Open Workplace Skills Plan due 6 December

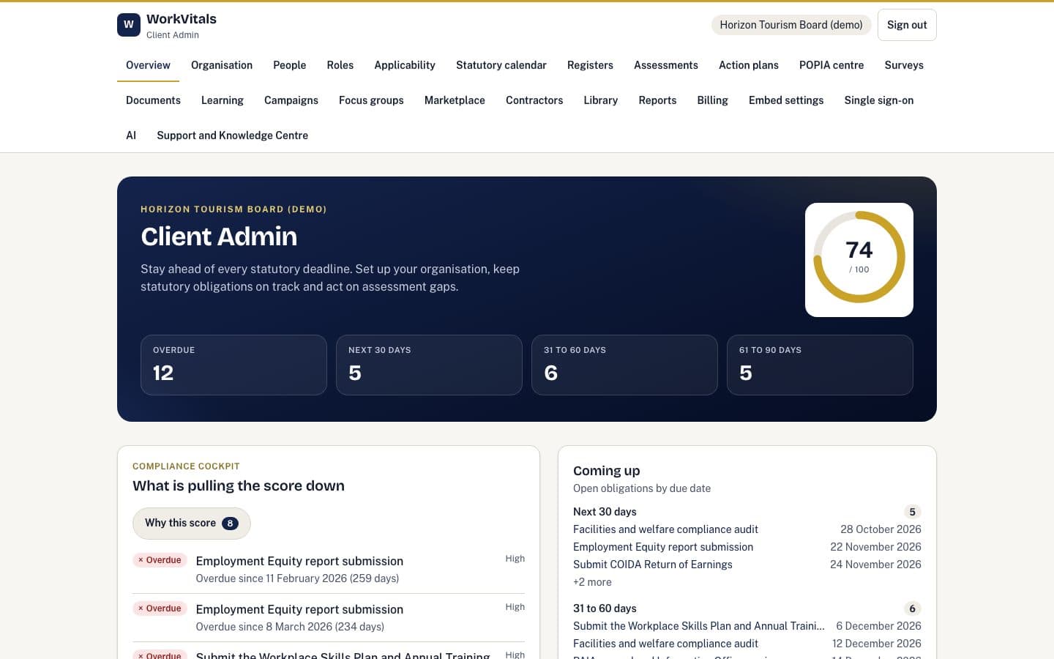pos(747,626)
